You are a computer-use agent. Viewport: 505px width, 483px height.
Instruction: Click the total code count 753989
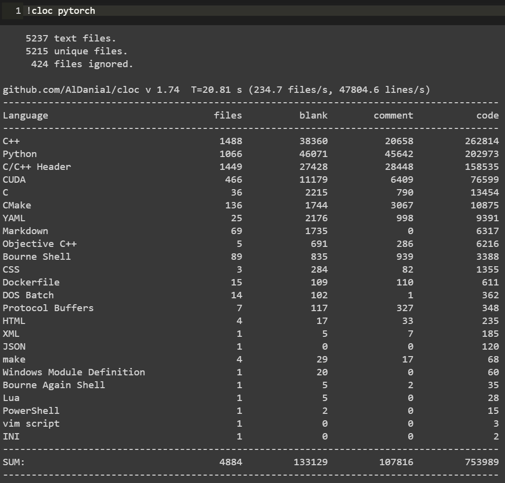click(482, 462)
